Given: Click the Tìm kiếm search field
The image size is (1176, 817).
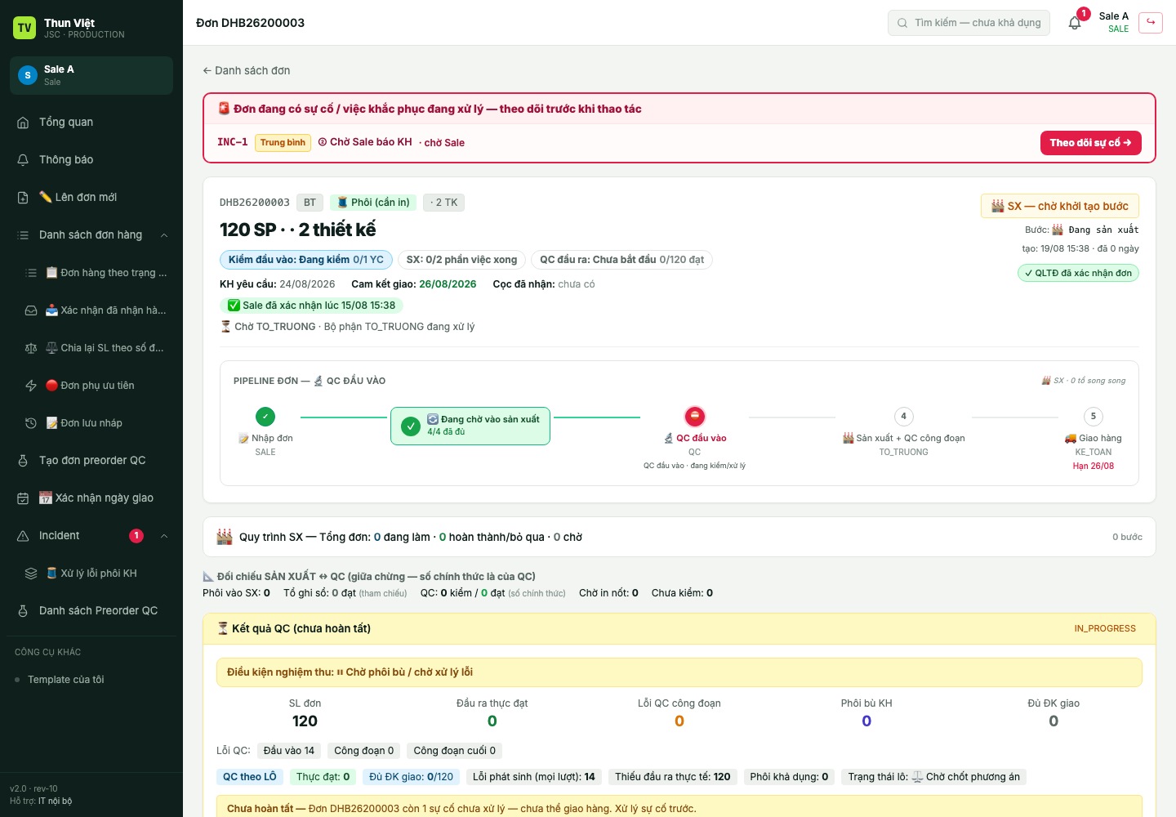Looking at the screenshot, I should coord(969,23).
